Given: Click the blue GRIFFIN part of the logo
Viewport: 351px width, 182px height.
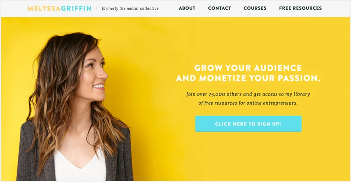Looking at the screenshot, I should [76, 8].
